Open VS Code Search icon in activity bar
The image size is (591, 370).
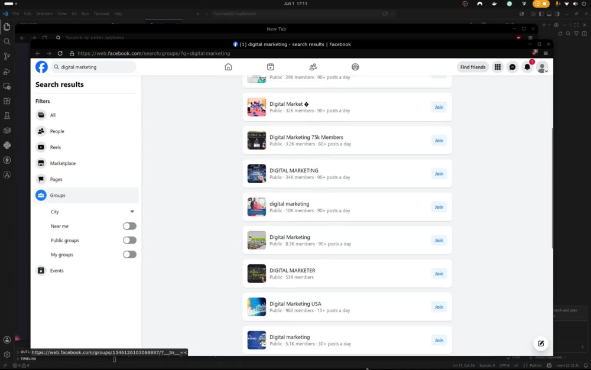tap(7, 41)
